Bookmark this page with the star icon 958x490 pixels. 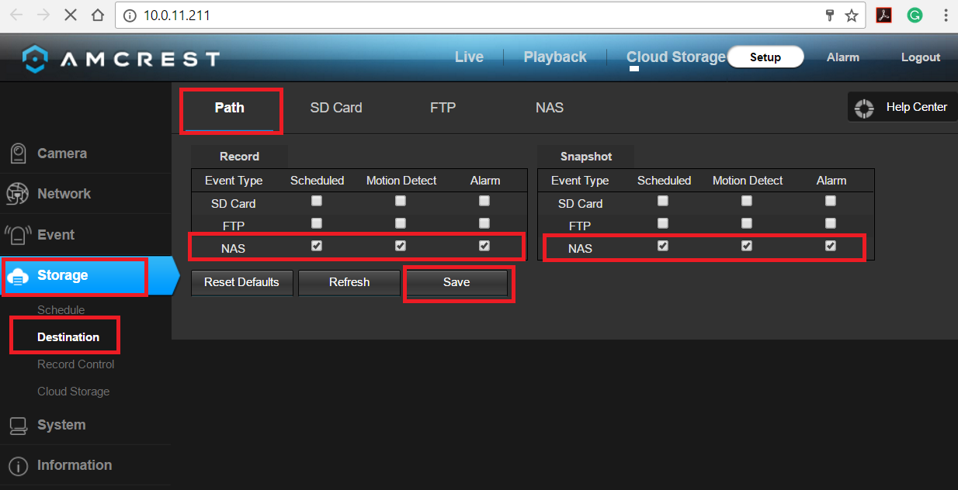(851, 16)
